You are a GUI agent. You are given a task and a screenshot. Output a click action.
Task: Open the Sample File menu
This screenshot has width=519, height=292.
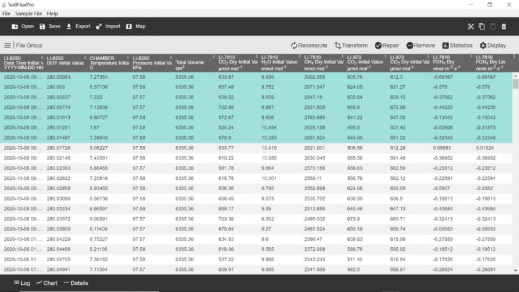28,13
